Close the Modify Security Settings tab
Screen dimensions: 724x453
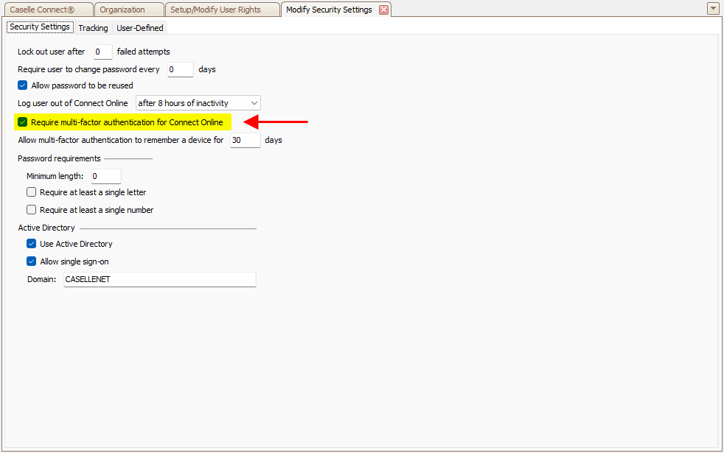383,10
